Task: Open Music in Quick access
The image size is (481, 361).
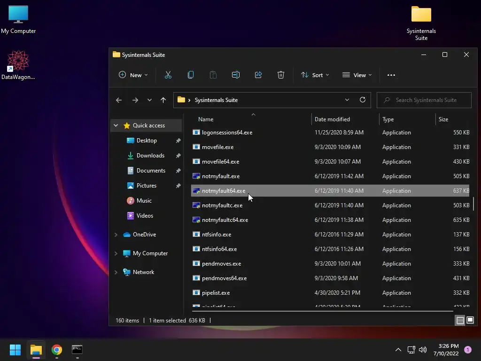Action: (x=144, y=200)
